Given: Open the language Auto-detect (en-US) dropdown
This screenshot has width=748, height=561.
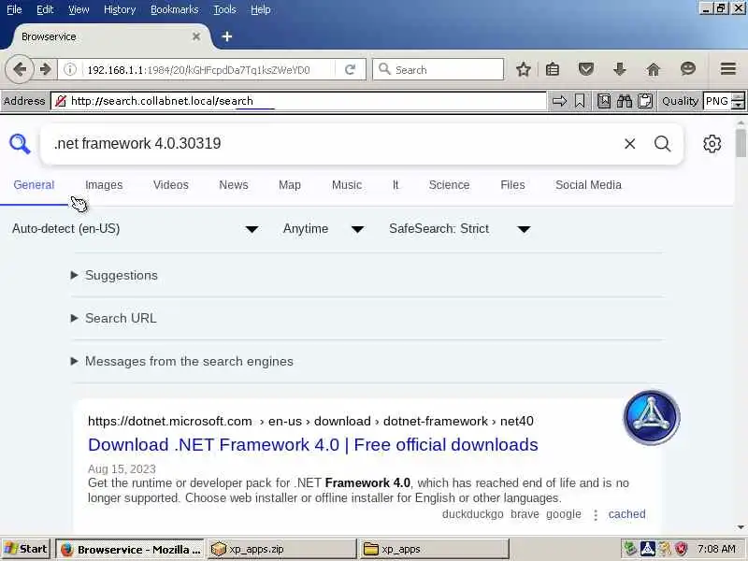Looking at the screenshot, I should [136, 229].
